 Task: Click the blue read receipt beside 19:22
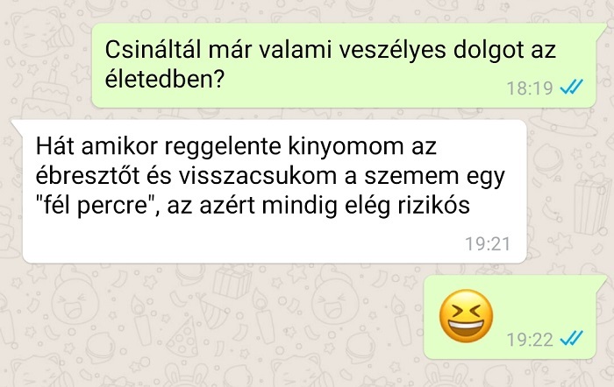pyautogui.click(x=572, y=339)
